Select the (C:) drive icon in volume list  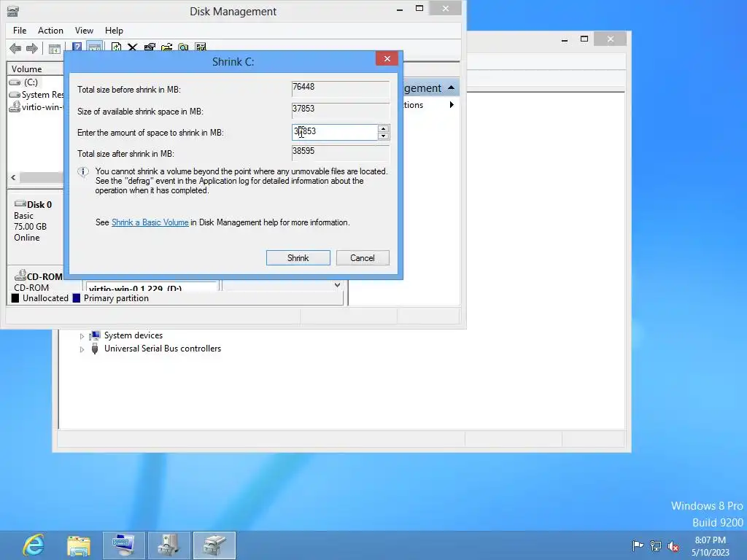click(x=15, y=82)
